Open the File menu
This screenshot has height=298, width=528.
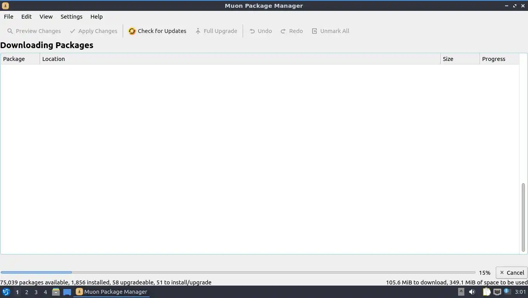tap(9, 17)
